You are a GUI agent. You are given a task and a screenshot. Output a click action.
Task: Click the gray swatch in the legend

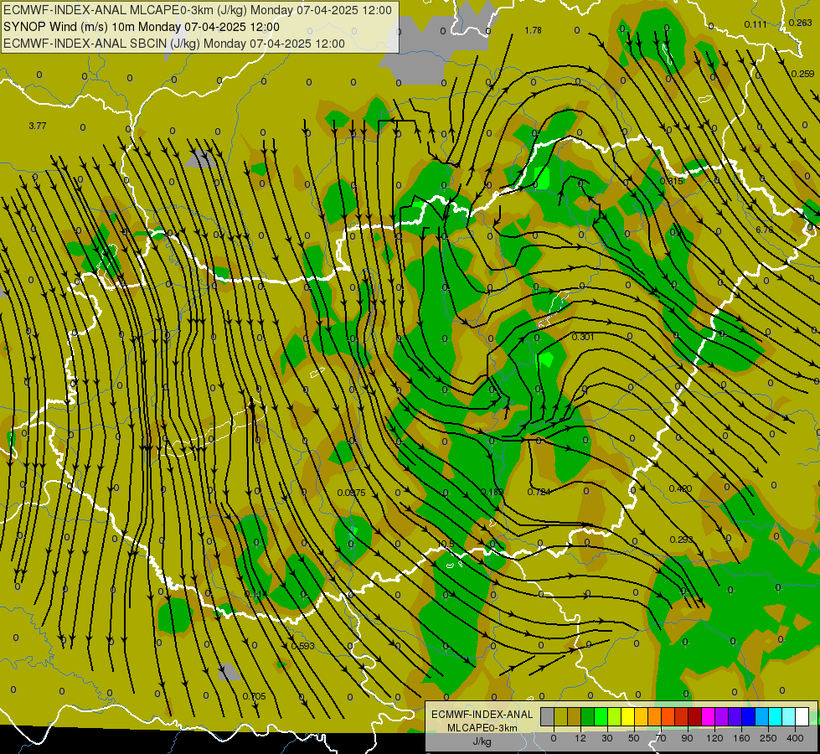(x=548, y=716)
